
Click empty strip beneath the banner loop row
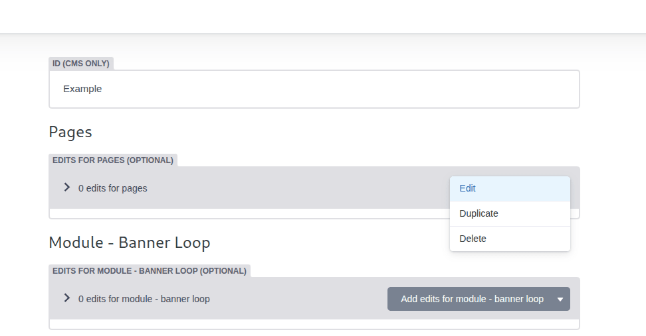click(x=314, y=324)
